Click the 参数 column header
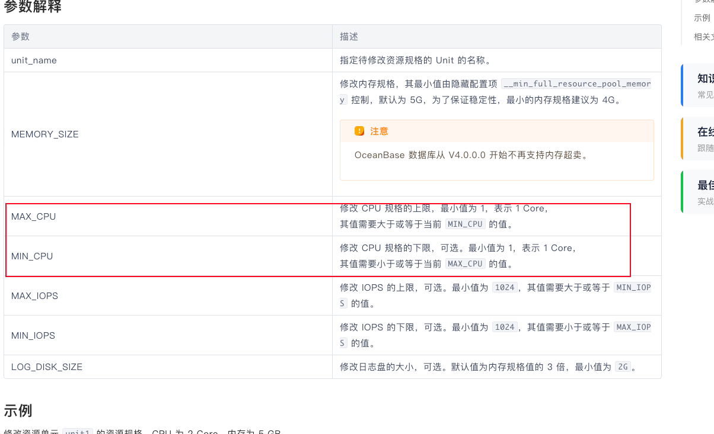The image size is (714, 434). (x=168, y=37)
